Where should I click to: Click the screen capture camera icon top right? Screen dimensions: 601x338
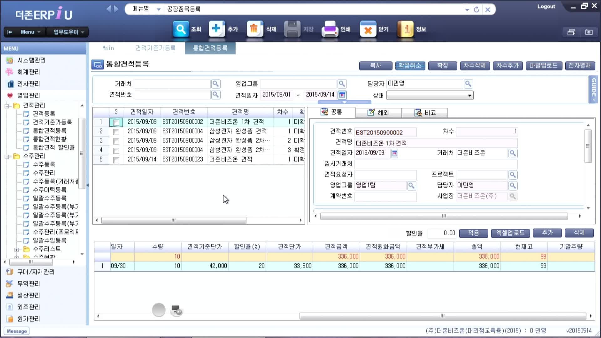[589, 32]
